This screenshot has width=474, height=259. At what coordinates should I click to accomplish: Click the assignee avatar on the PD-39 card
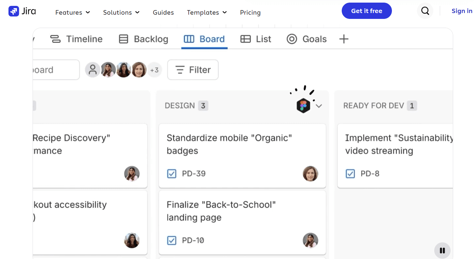point(310,174)
